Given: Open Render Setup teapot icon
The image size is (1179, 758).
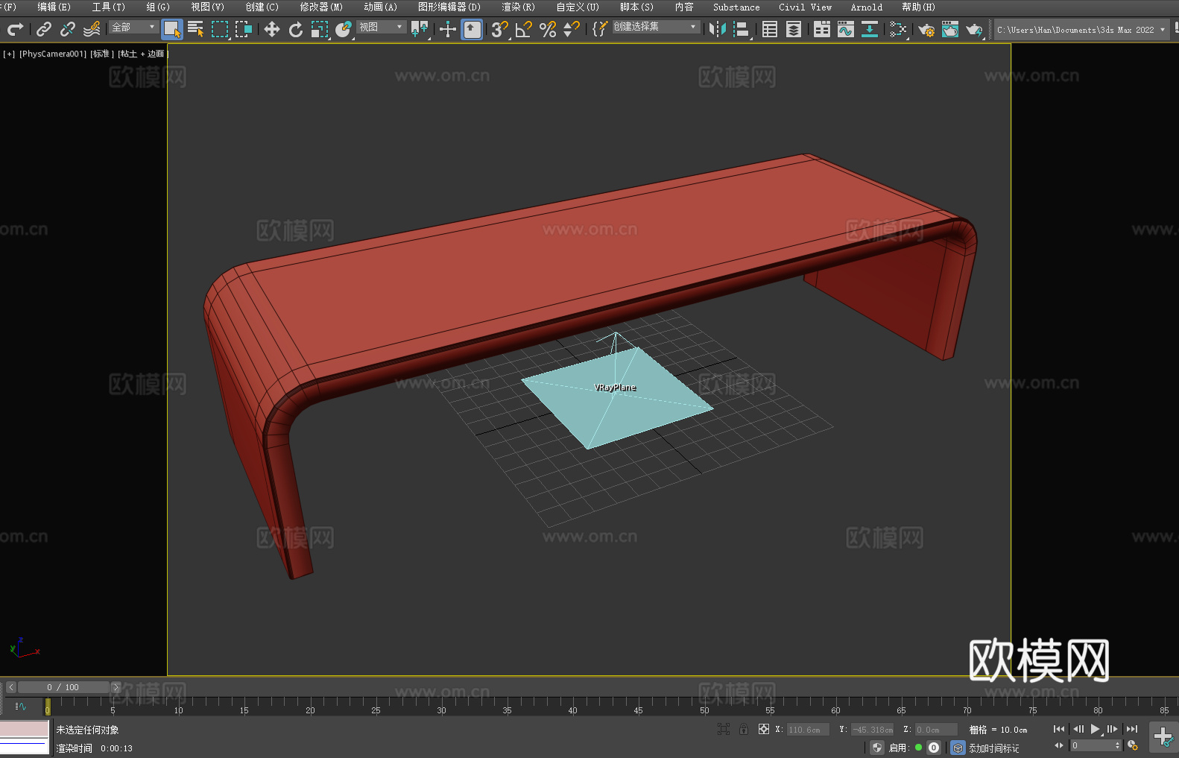Looking at the screenshot, I should [x=926, y=29].
